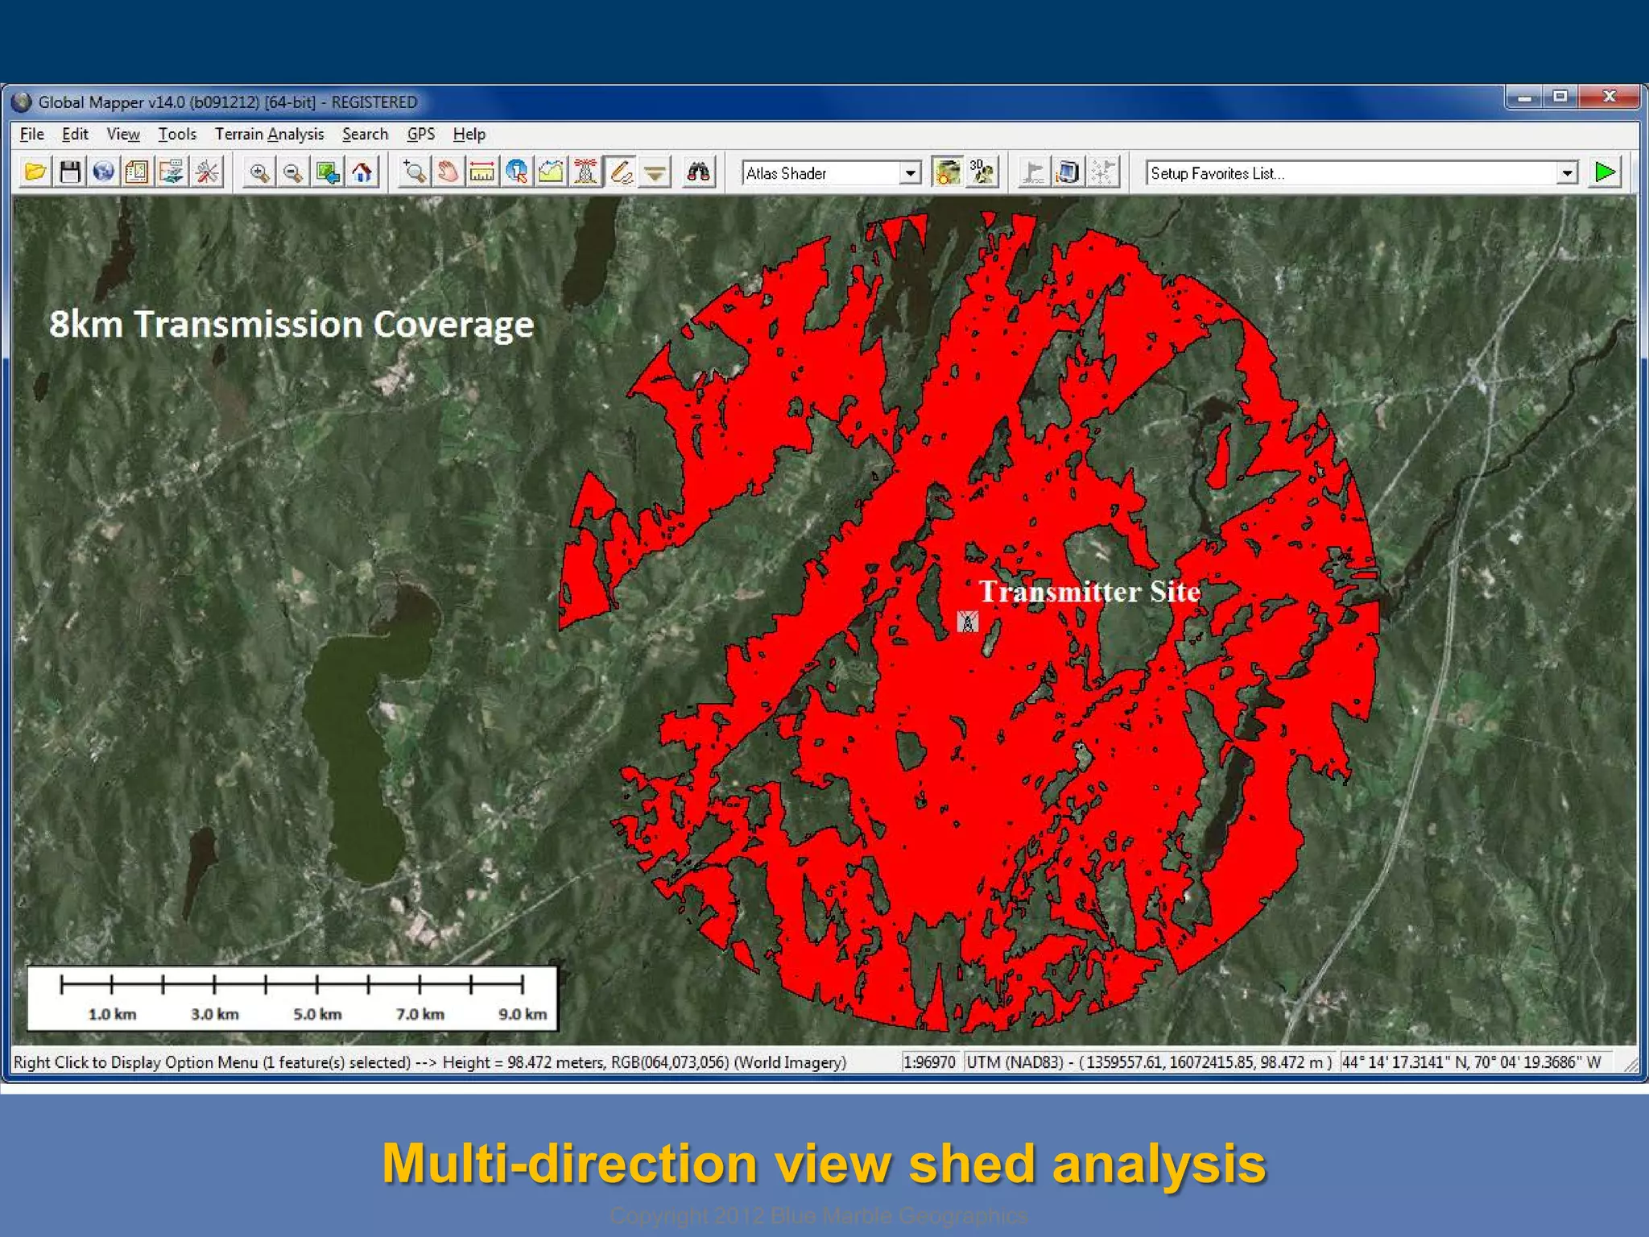The width and height of the screenshot is (1649, 1237).
Task: Expand the Atlas Shader dropdown arrow
Action: coord(910,173)
